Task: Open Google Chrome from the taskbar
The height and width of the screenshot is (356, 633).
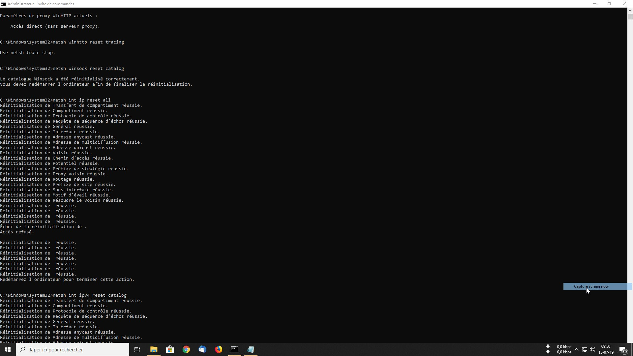Action: 186,349
